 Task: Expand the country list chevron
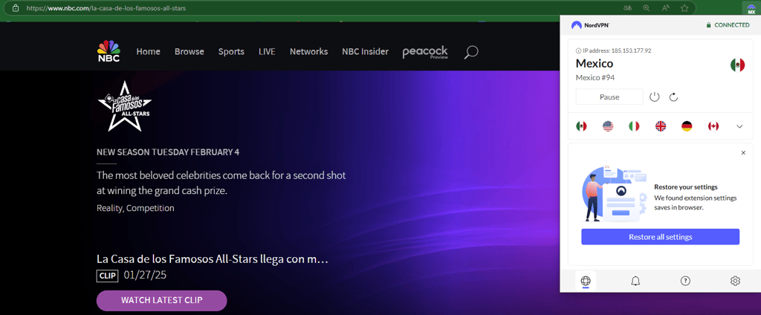tap(739, 126)
